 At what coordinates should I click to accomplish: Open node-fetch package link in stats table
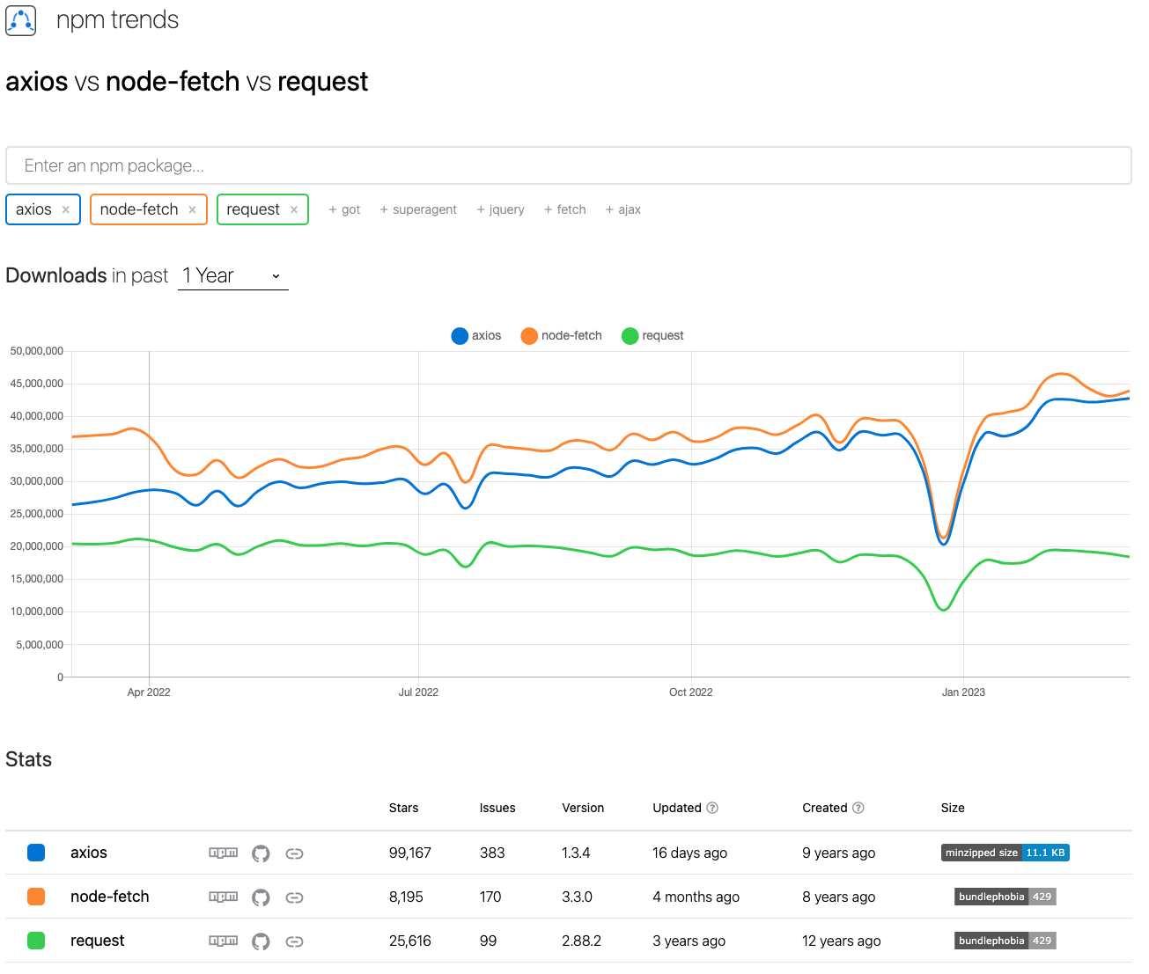110,897
